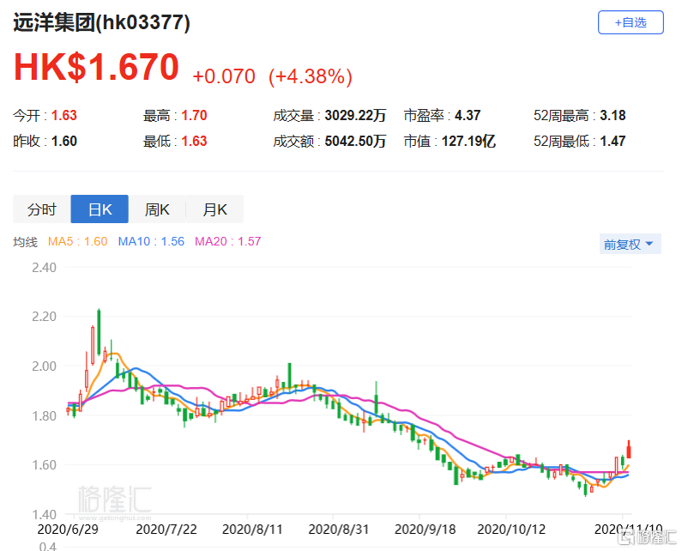Expand the 前复权 dropdown
The image size is (682, 551).
tap(630, 244)
